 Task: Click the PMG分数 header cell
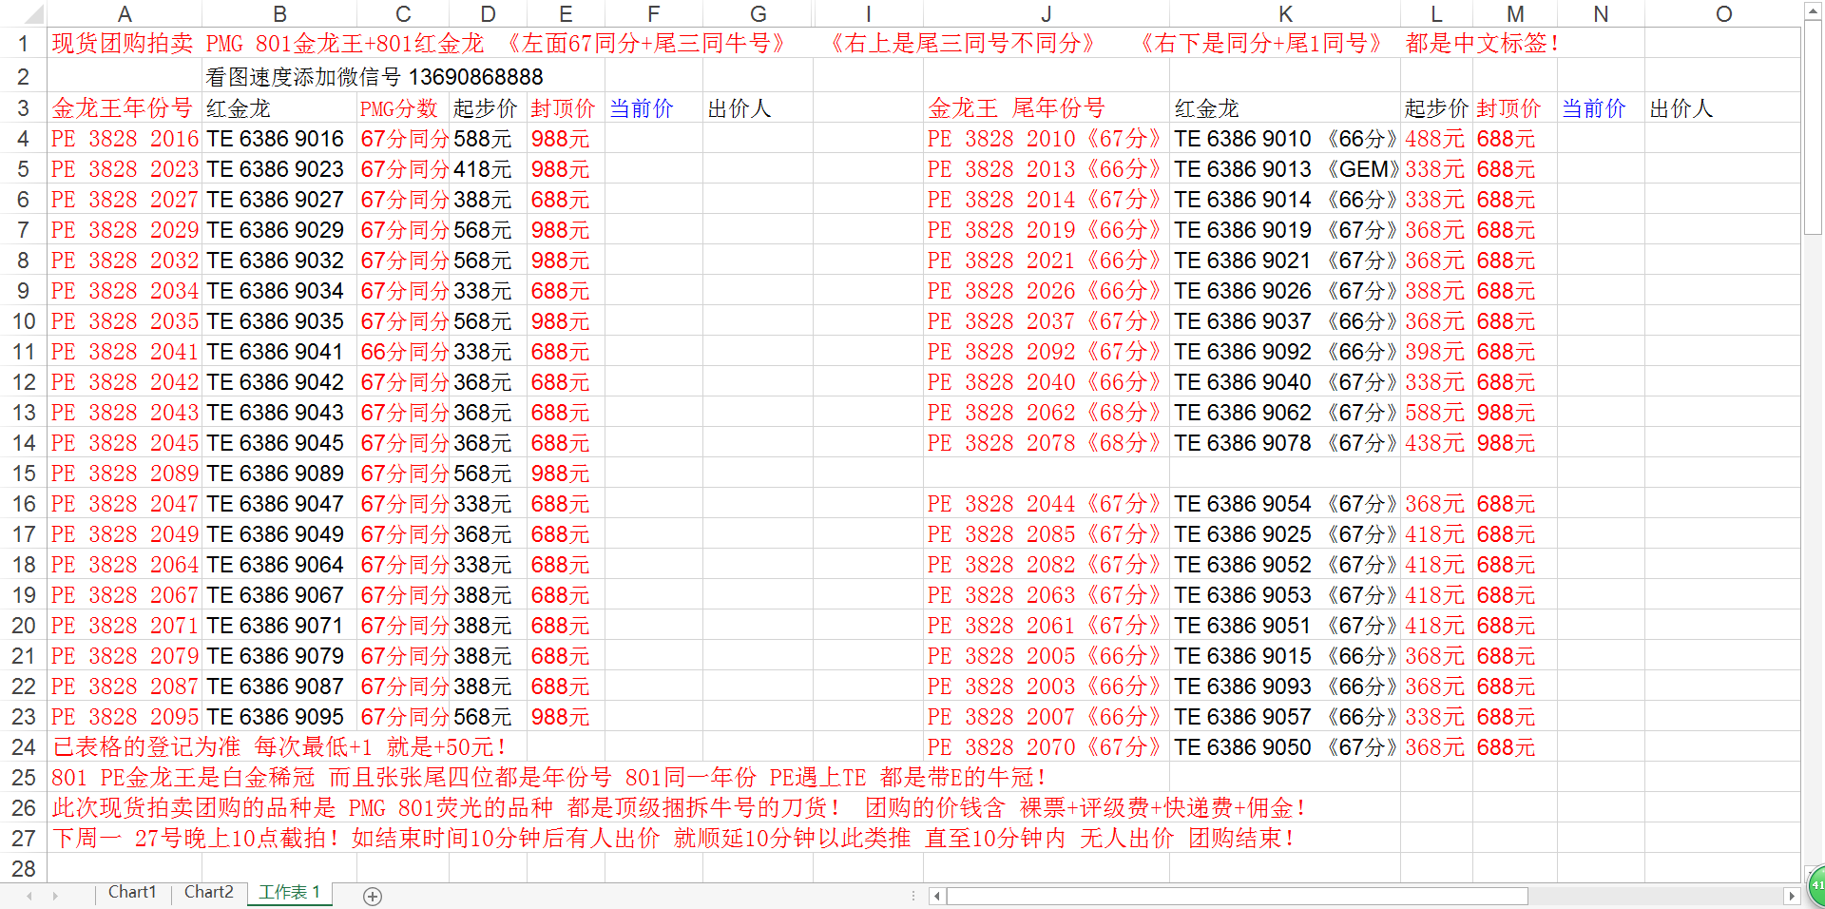(403, 108)
